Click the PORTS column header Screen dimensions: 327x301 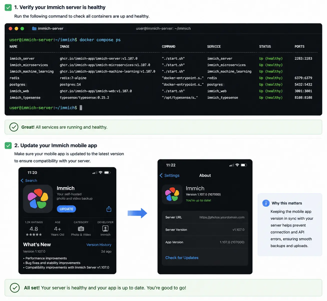[x=299, y=46]
